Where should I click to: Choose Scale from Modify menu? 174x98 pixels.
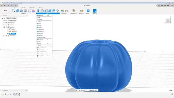pyautogui.click(x=44, y=26)
